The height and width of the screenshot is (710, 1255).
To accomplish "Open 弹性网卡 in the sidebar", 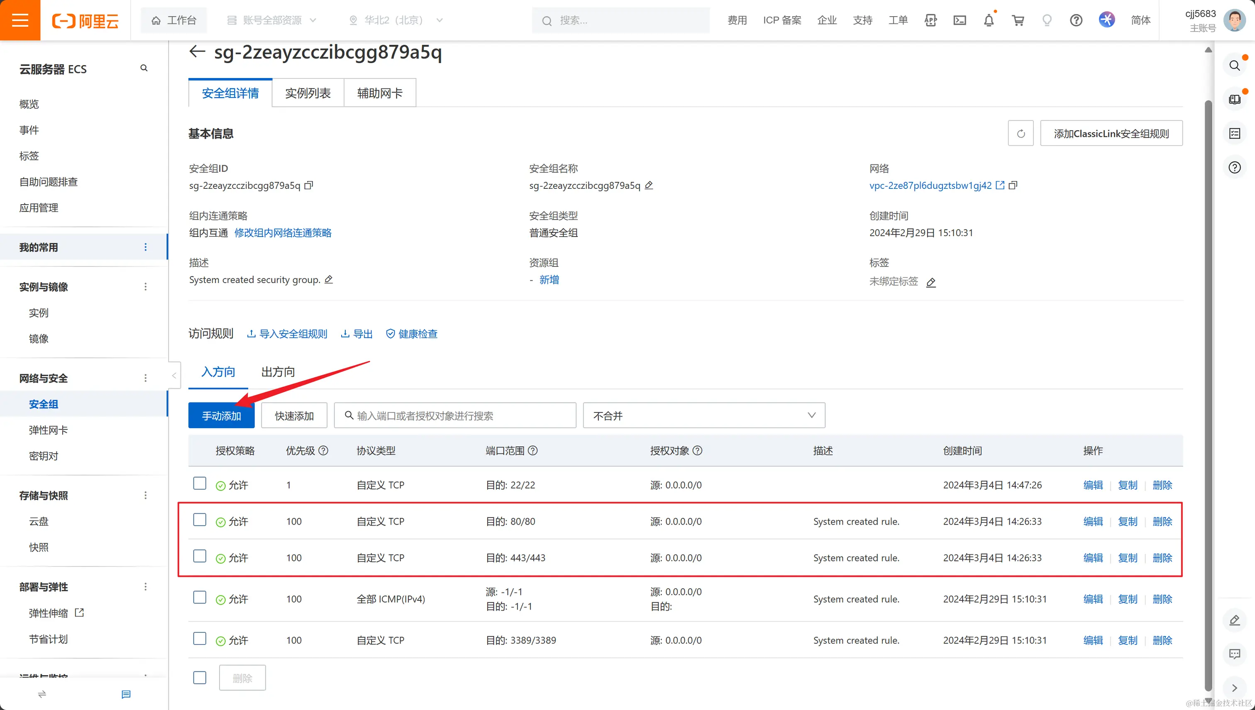I will point(48,430).
